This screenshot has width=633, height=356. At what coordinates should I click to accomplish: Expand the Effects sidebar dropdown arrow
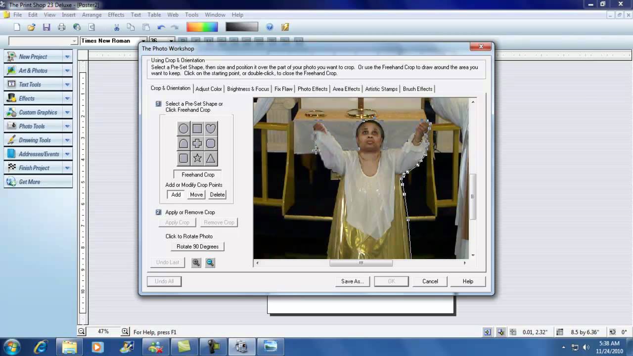67,98
